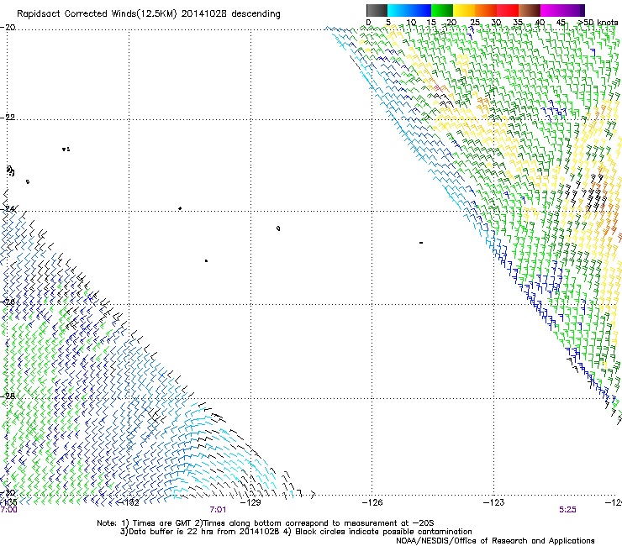The image size is (622, 546).
Task: Click the red 30–35 knots legend swatch
Action: click(x=508, y=10)
